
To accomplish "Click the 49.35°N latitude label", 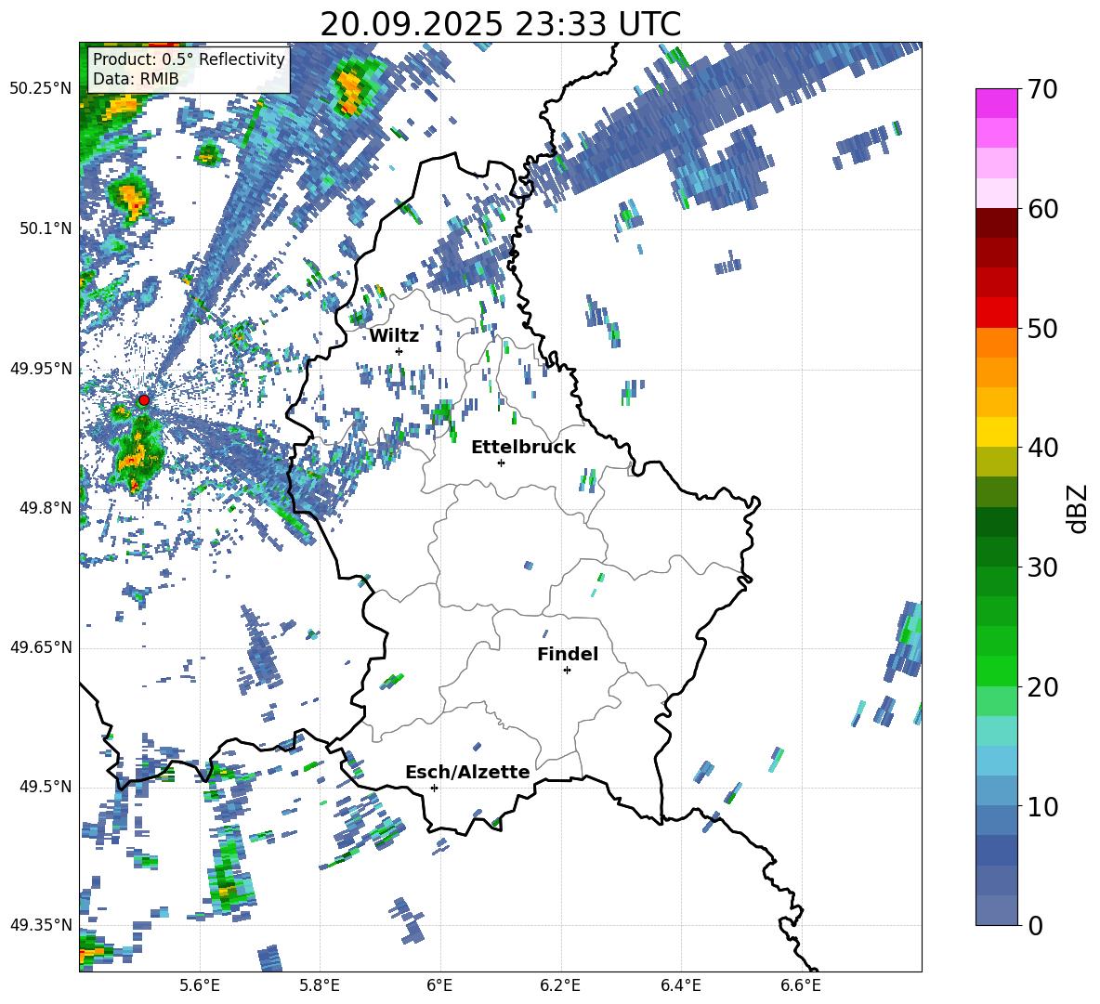I will [41, 925].
